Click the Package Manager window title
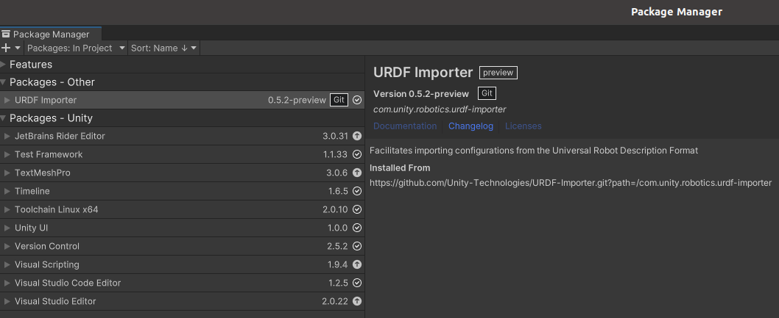The height and width of the screenshot is (318, 779). tap(677, 12)
